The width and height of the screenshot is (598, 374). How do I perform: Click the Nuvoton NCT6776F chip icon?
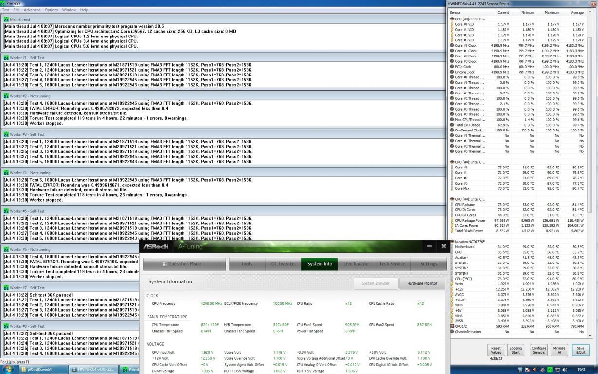point(452,242)
